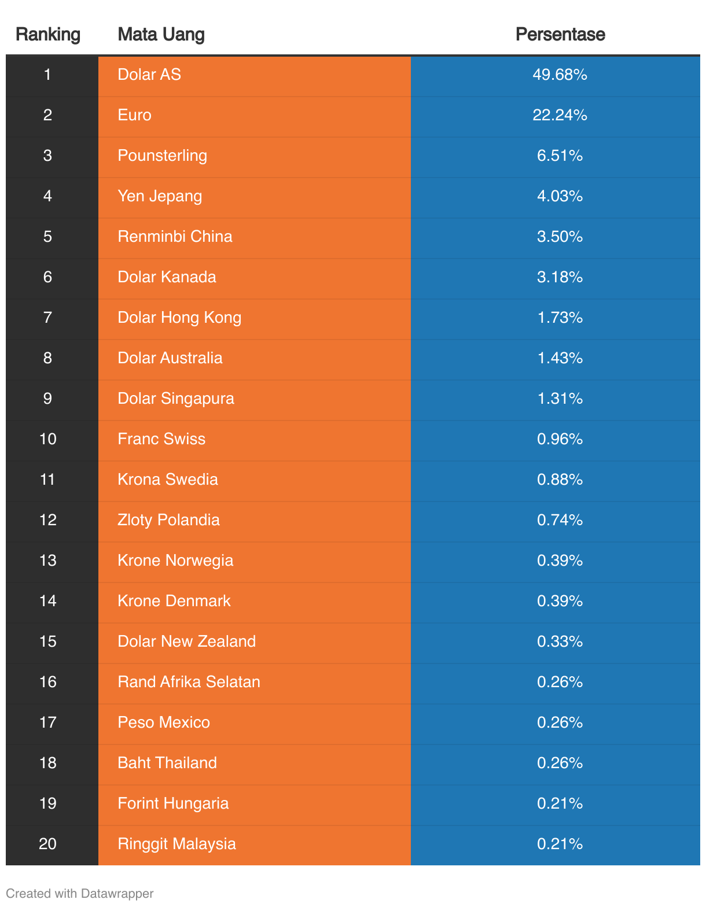
Task: Select the Dolar AS currency cell
Action: tap(149, 75)
